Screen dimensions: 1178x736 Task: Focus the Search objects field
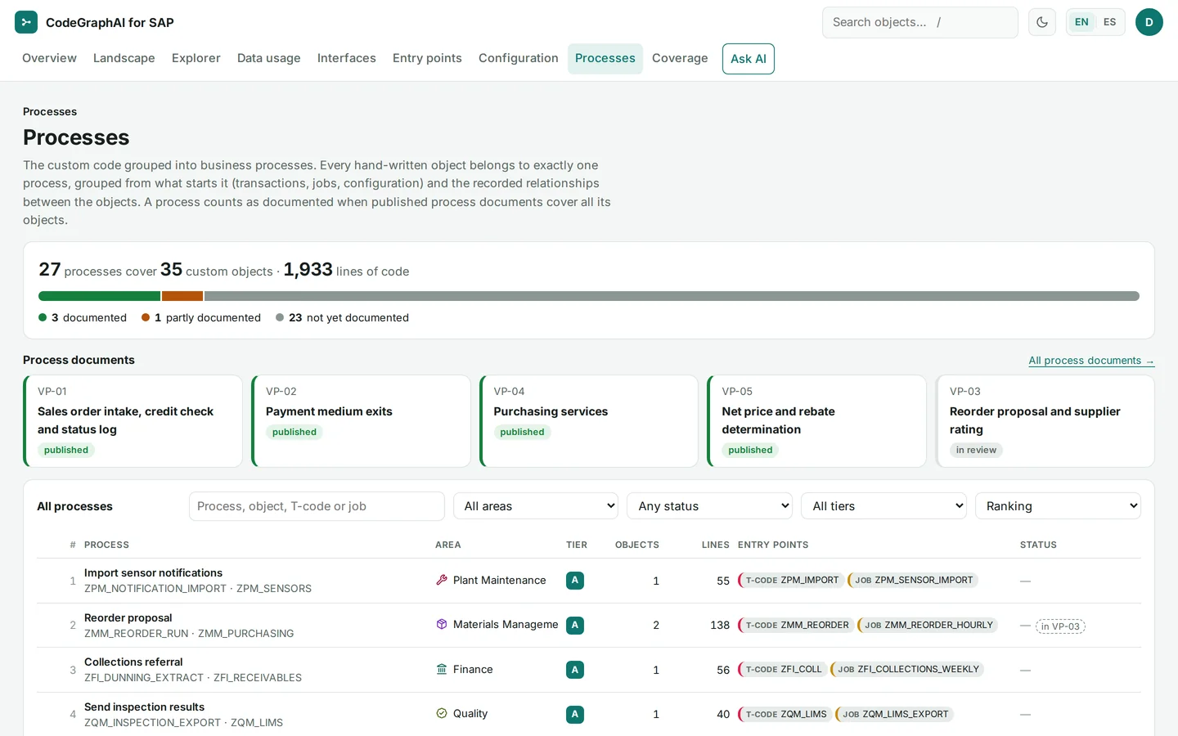[x=920, y=22]
